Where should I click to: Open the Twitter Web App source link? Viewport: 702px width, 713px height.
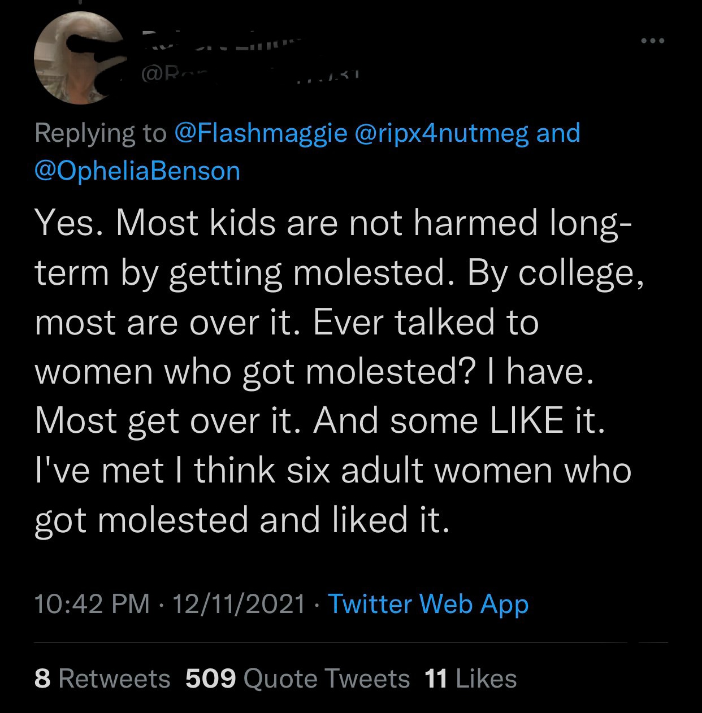click(x=428, y=603)
